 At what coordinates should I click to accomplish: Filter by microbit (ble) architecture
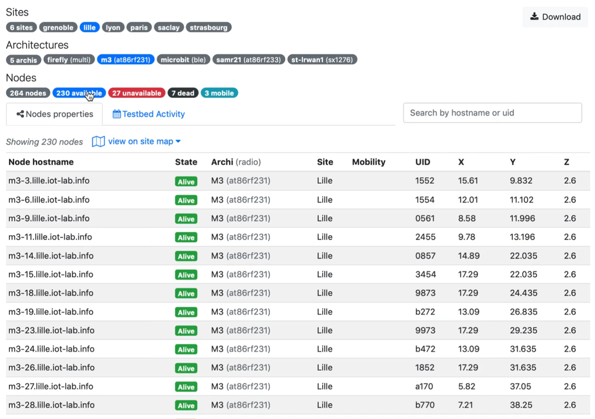click(183, 60)
